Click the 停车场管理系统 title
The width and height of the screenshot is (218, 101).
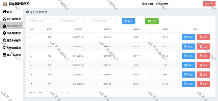pos(19,4)
